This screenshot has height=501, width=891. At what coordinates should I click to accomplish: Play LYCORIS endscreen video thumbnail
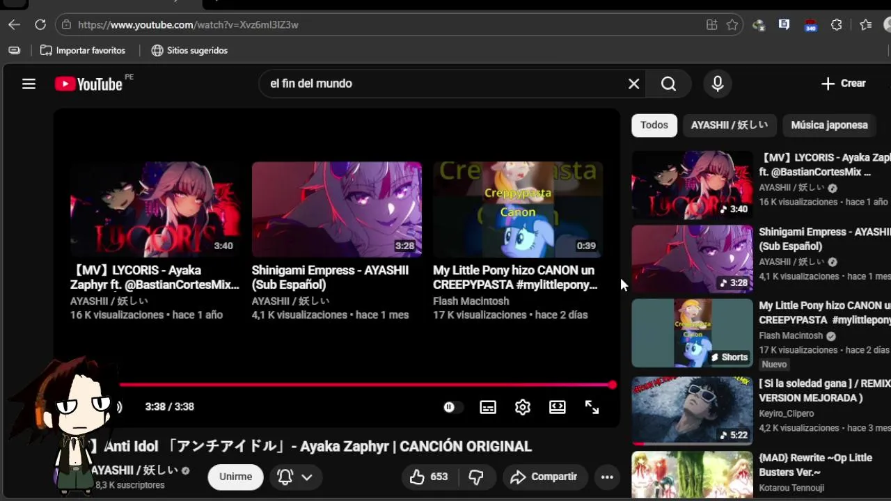[x=155, y=209]
